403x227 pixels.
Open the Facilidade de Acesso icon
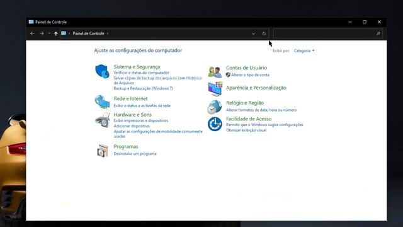tap(215, 124)
